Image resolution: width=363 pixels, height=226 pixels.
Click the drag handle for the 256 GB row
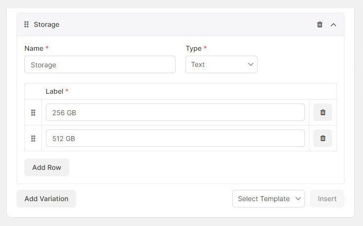click(x=33, y=113)
